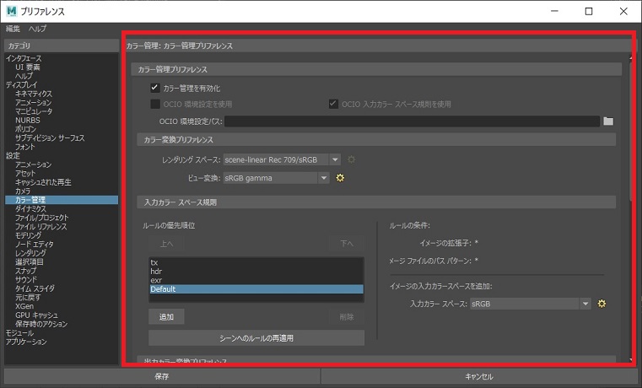Select フォント category
The image size is (642, 388).
(x=25, y=147)
